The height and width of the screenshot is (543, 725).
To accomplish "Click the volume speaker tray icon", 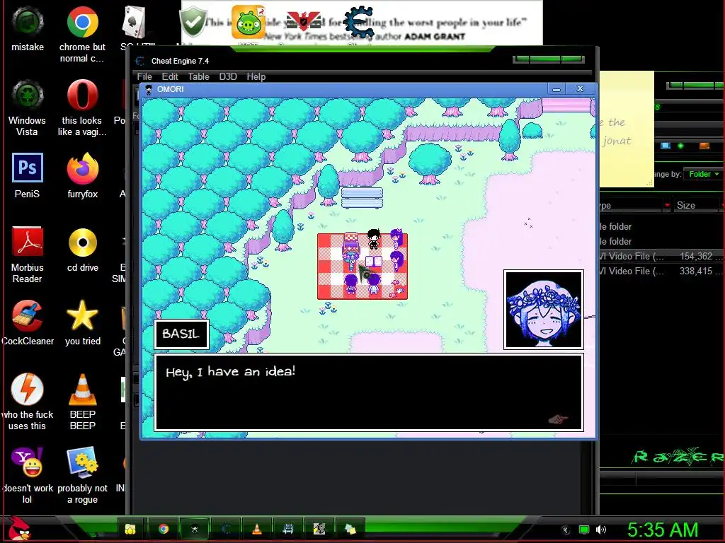I will pyautogui.click(x=601, y=530).
